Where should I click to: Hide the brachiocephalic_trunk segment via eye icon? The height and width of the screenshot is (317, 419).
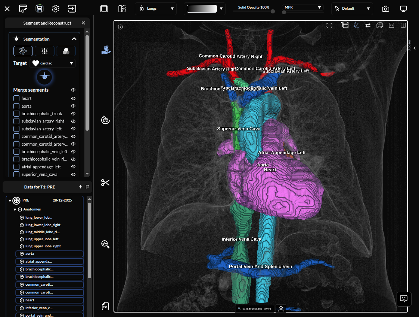[74, 114]
